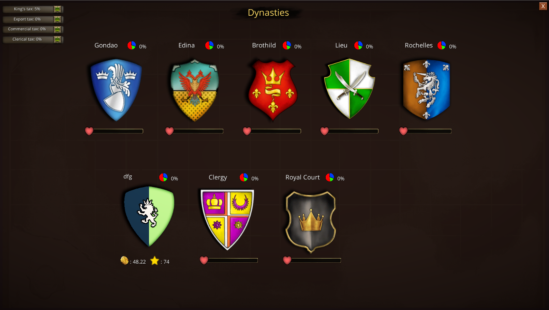Click the Gondao blue knight helmet shield

(x=116, y=90)
